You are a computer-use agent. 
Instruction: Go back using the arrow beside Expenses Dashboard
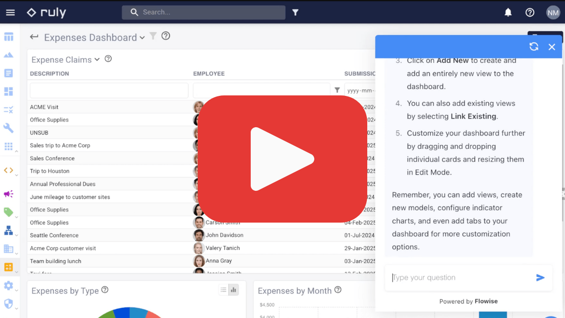pos(34,37)
